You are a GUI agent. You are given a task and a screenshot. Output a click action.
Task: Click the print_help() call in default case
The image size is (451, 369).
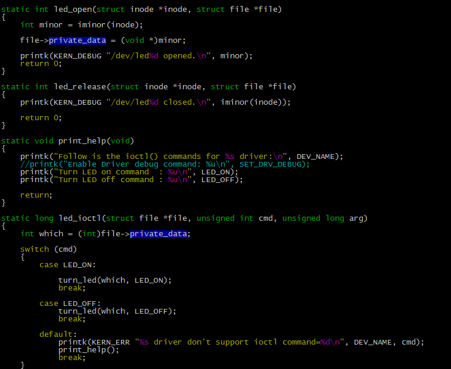[89, 350]
